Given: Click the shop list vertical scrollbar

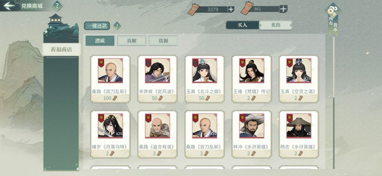Looking at the screenshot, I should (x=334, y=102).
